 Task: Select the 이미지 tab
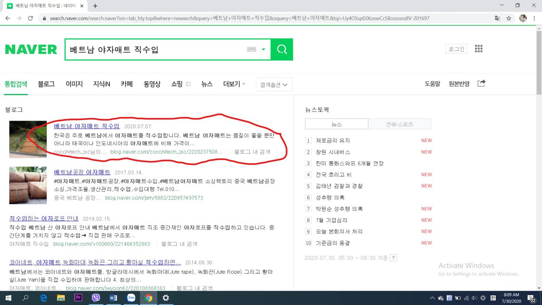coord(74,84)
